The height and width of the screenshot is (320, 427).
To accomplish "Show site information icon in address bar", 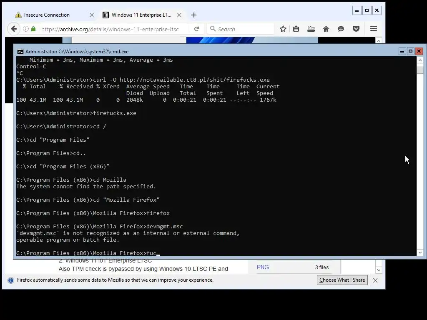I will [x=25, y=29].
